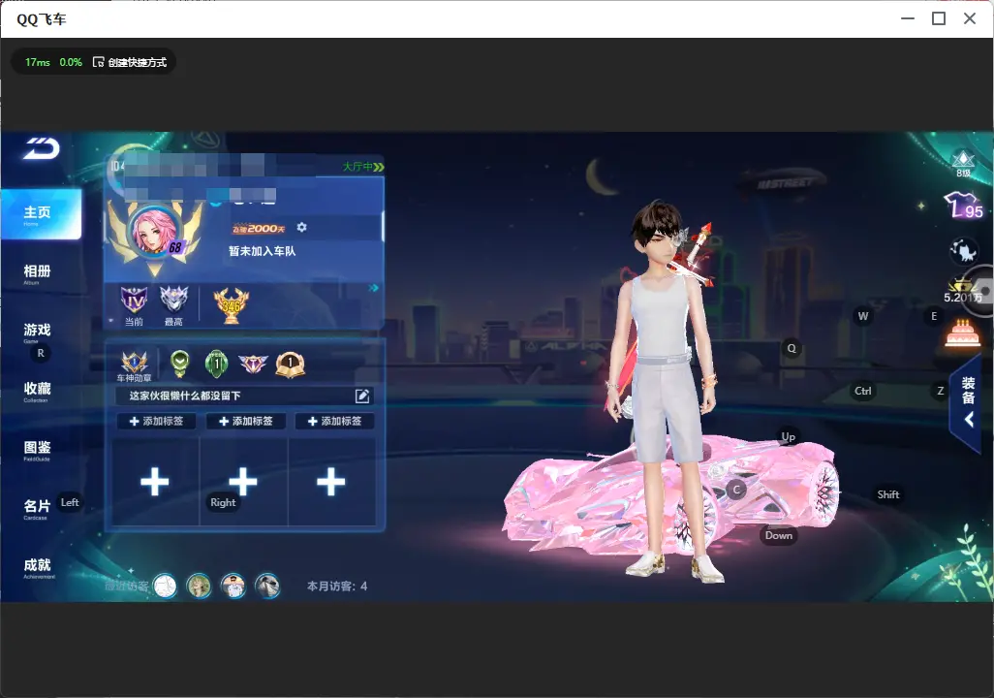Click the signature text 这家伙很懒什么都没留下
Image resolution: width=994 pixels, height=698 pixels.
pyautogui.click(x=185, y=396)
